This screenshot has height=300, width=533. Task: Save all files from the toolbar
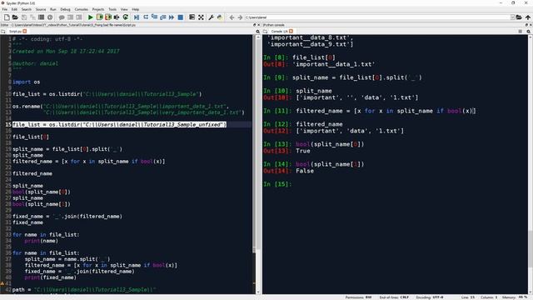pyautogui.click(x=32, y=17)
